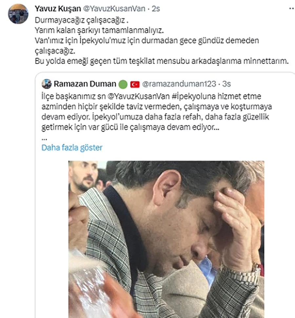This screenshot has width=295, height=318.
Task: Click the line thanking teşkilat mensubu arkadaşlarıma
Action: click(x=162, y=61)
